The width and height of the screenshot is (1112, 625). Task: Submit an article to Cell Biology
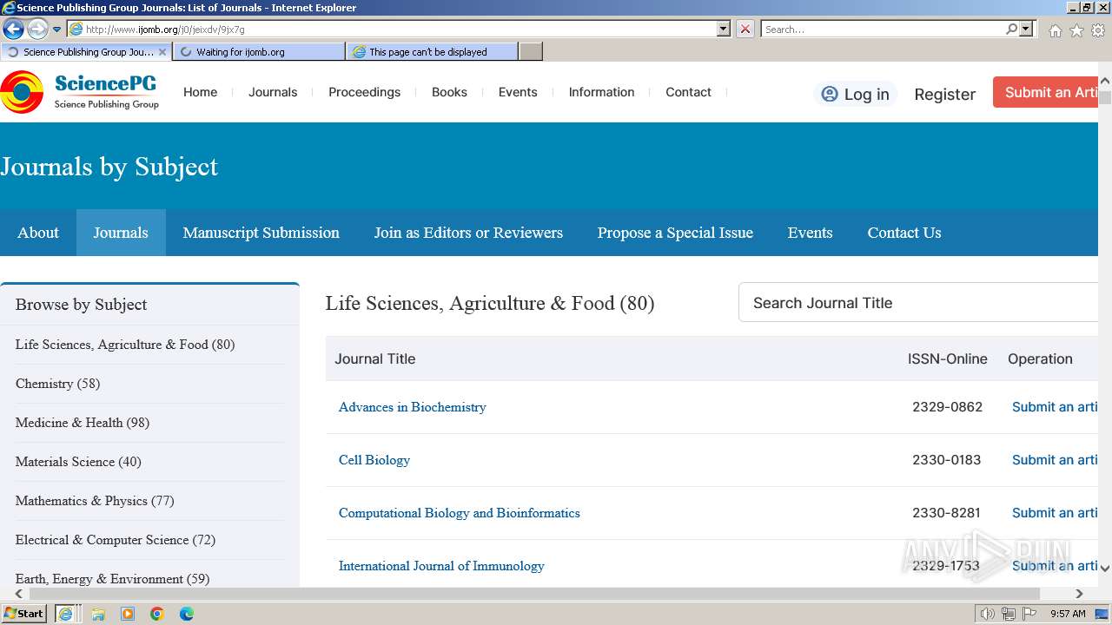[x=1055, y=460]
